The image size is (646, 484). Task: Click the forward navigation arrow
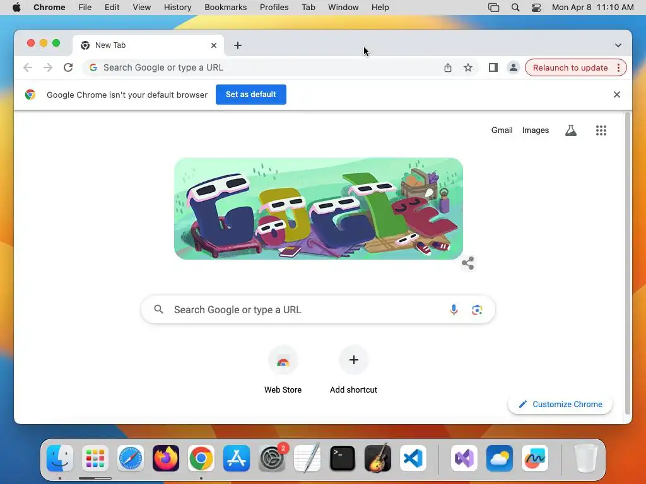[48, 67]
